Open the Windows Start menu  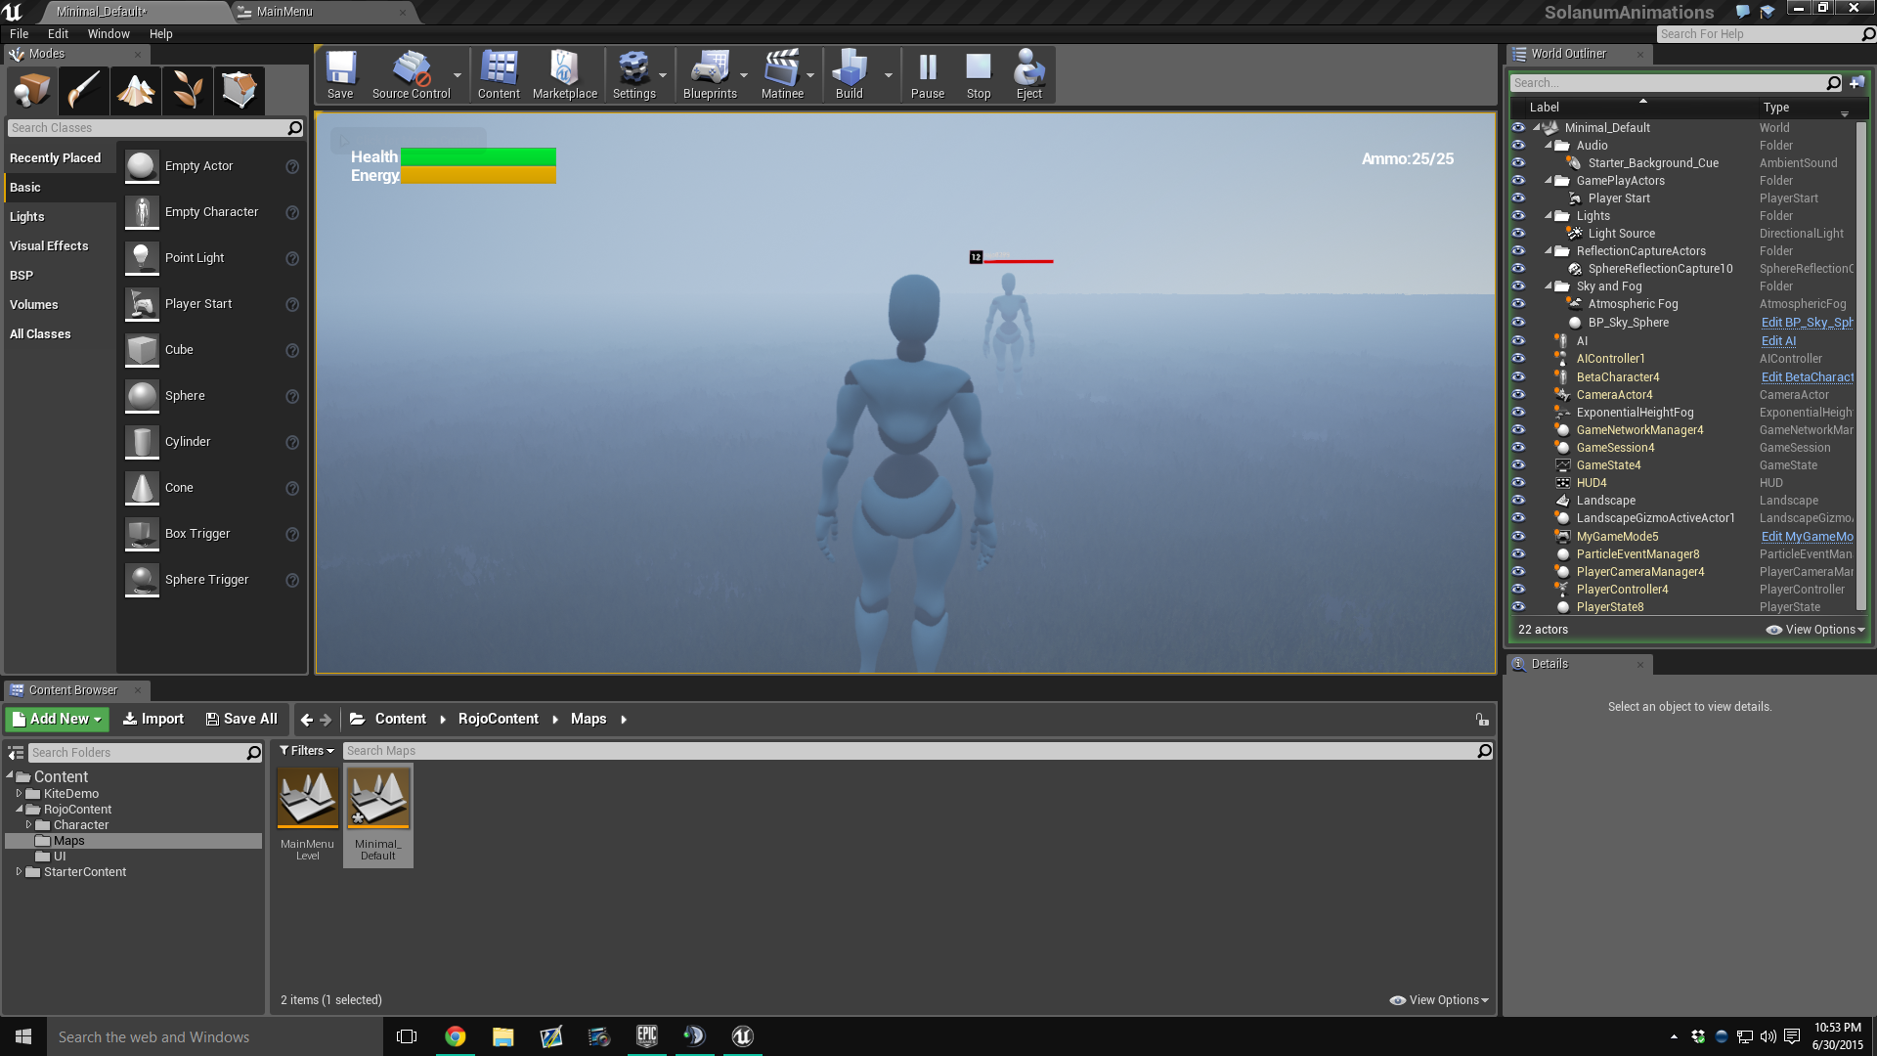(23, 1036)
